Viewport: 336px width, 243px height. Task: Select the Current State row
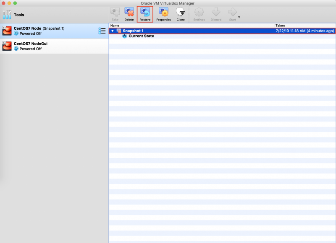click(222, 36)
